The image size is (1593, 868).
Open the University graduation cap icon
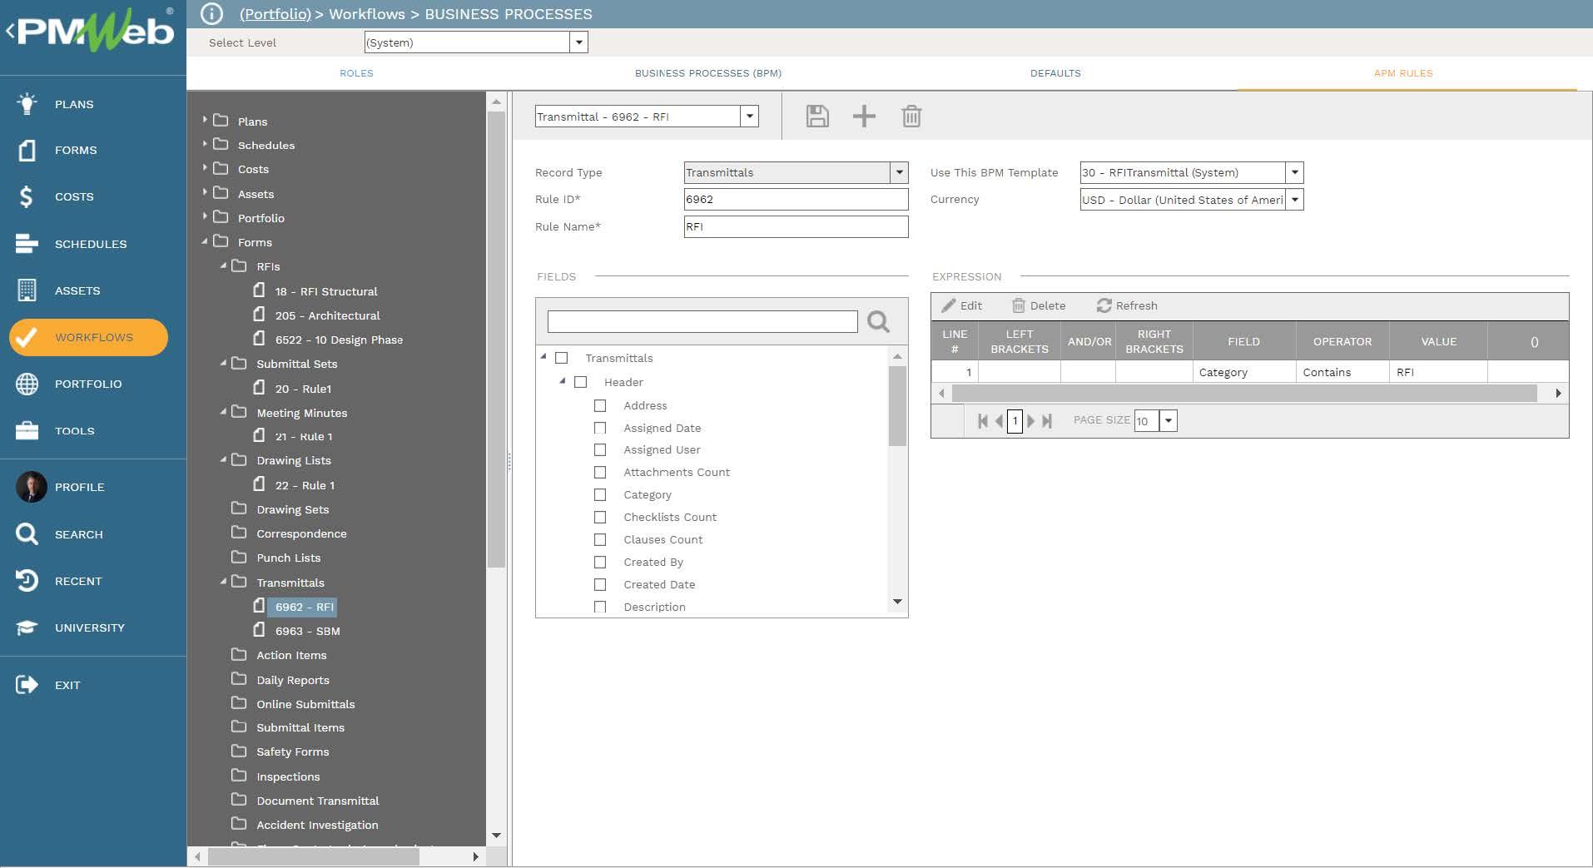point(27,627)
